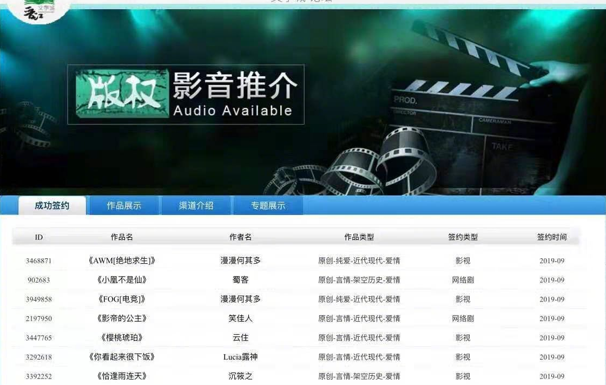Click the 签约类型 column header
The image size is (606, 385).
point(463,237)
